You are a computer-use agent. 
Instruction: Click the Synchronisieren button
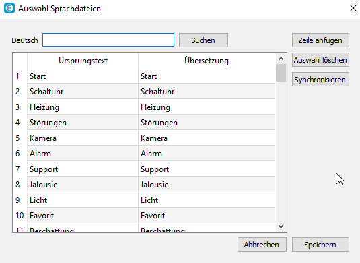320,80
